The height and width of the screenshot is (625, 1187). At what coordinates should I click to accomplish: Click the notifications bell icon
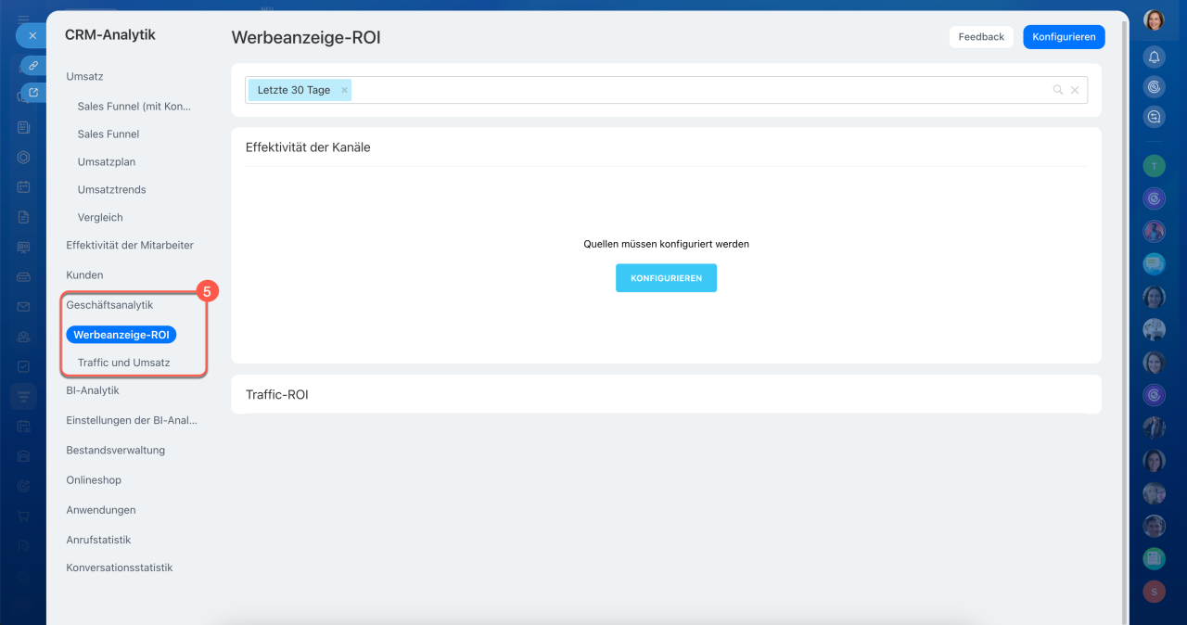click(x=1154, y=57)
